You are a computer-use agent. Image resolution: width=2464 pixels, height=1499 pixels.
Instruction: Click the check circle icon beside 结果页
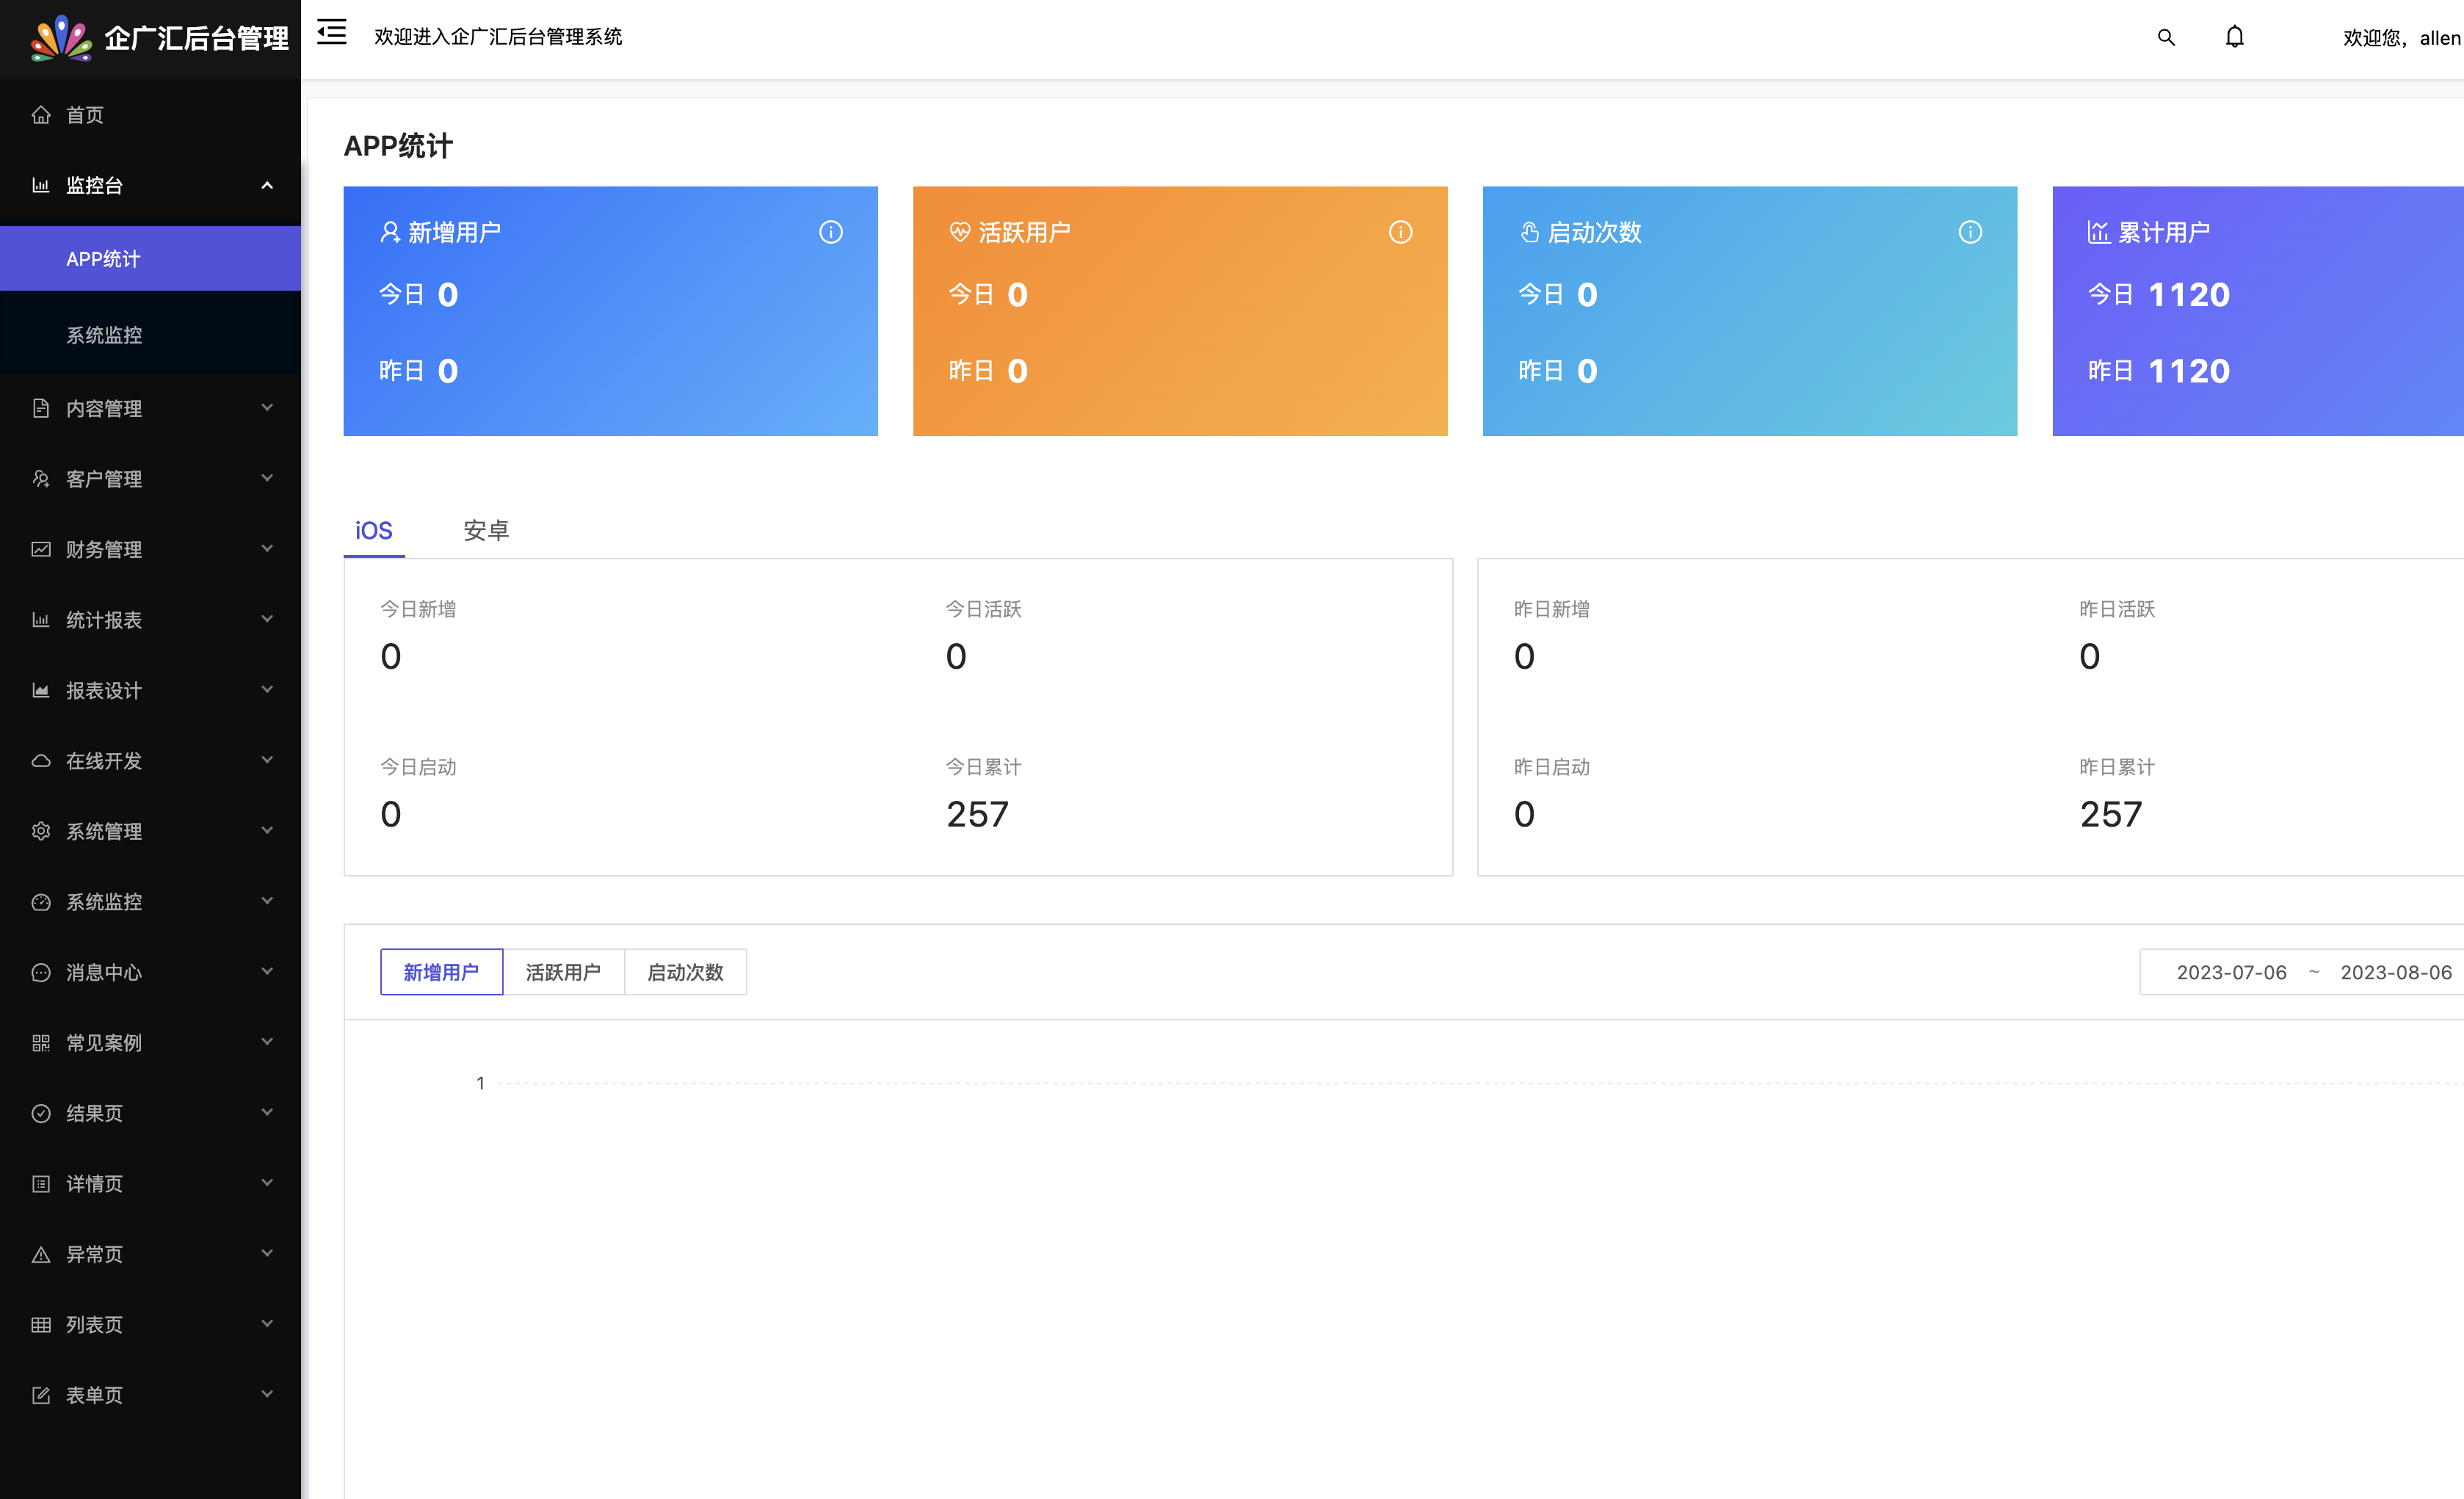click(x=41, y=1113)
